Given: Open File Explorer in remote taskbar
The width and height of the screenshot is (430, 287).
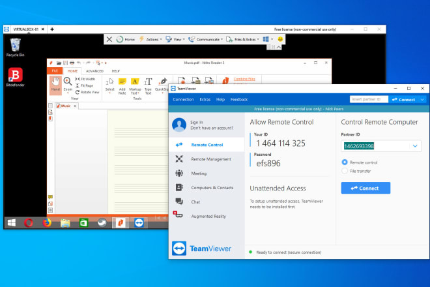Looking at the screenshot, I should (x=65, y=222).
